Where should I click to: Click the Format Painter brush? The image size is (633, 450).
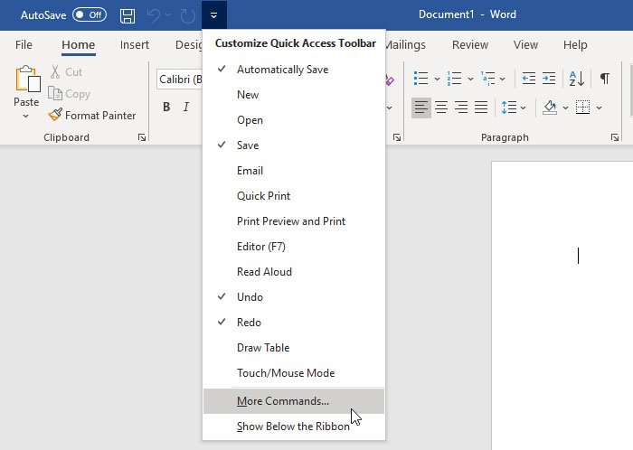(x=56, y=115)
